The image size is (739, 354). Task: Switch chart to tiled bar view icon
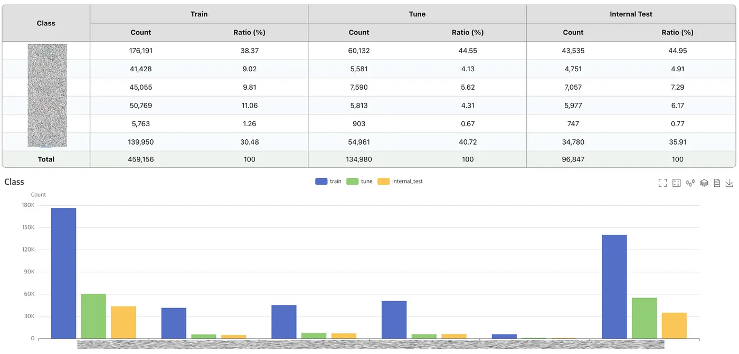coord(690,183)
